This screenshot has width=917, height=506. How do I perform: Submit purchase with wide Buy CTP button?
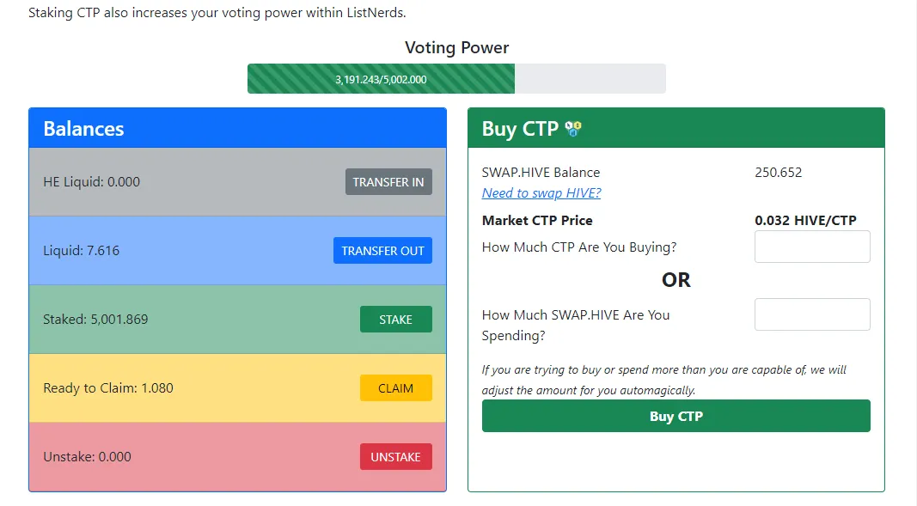coord(676,416)
